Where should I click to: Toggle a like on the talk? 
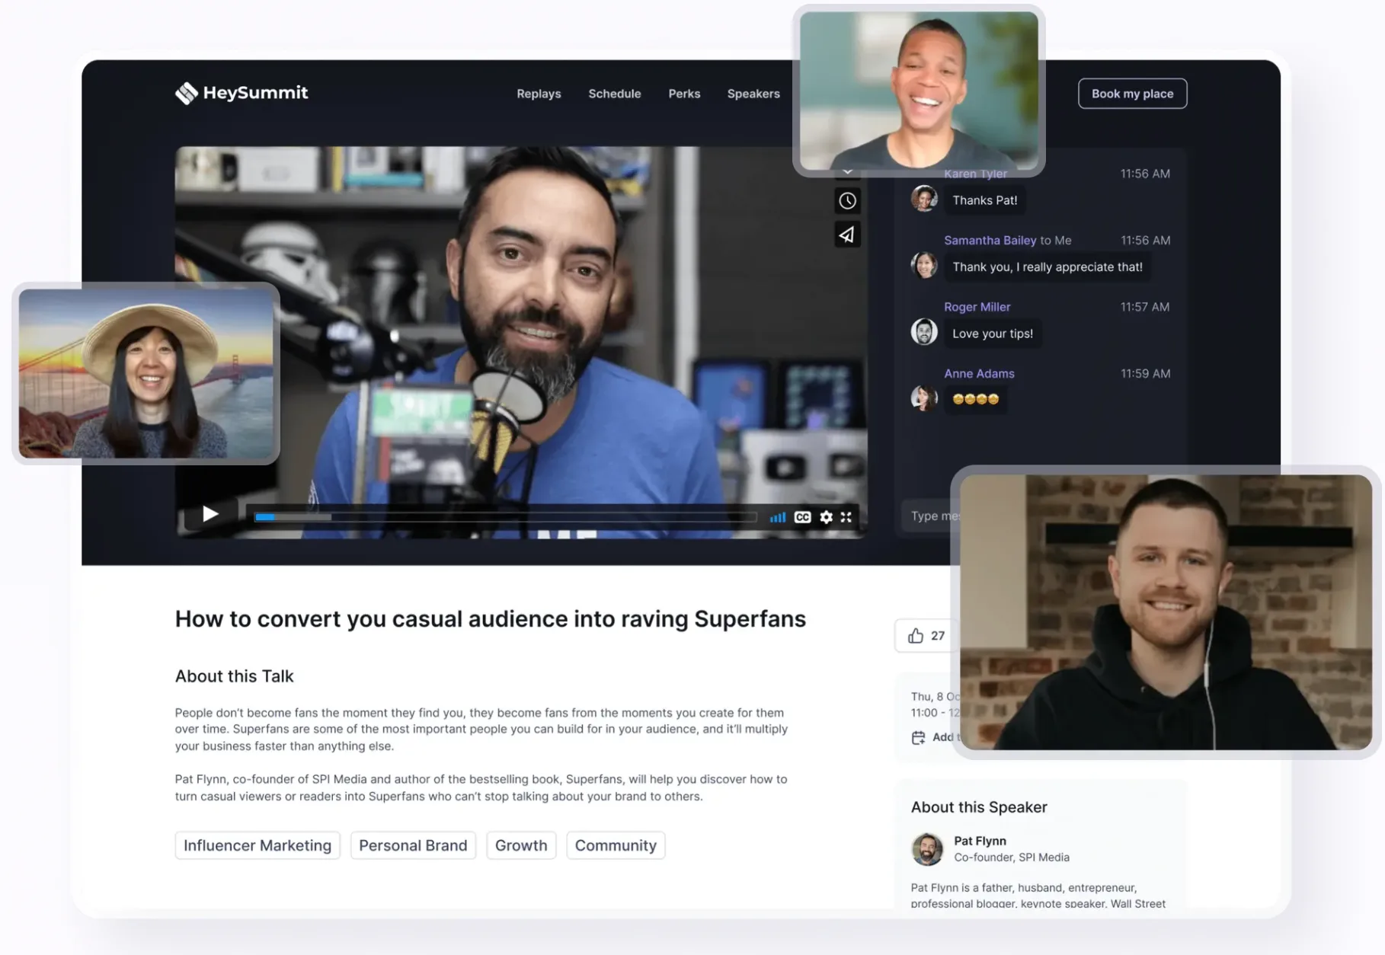coord(915,635)
